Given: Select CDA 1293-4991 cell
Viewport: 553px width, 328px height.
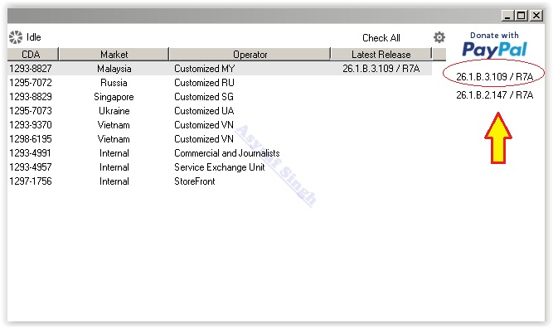Looking at the screenshot, I should click(31, 153).
